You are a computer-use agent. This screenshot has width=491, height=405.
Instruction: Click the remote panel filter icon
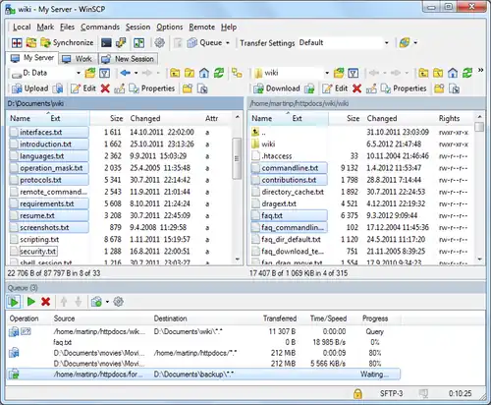(353, 73)
